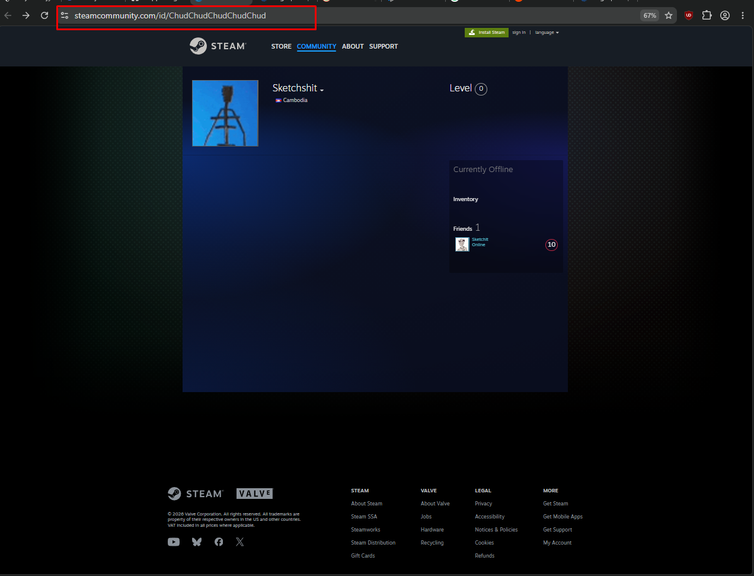This screenshot has width=754, height=576.
Task: Click the sign in link
Action: point(519,33)
